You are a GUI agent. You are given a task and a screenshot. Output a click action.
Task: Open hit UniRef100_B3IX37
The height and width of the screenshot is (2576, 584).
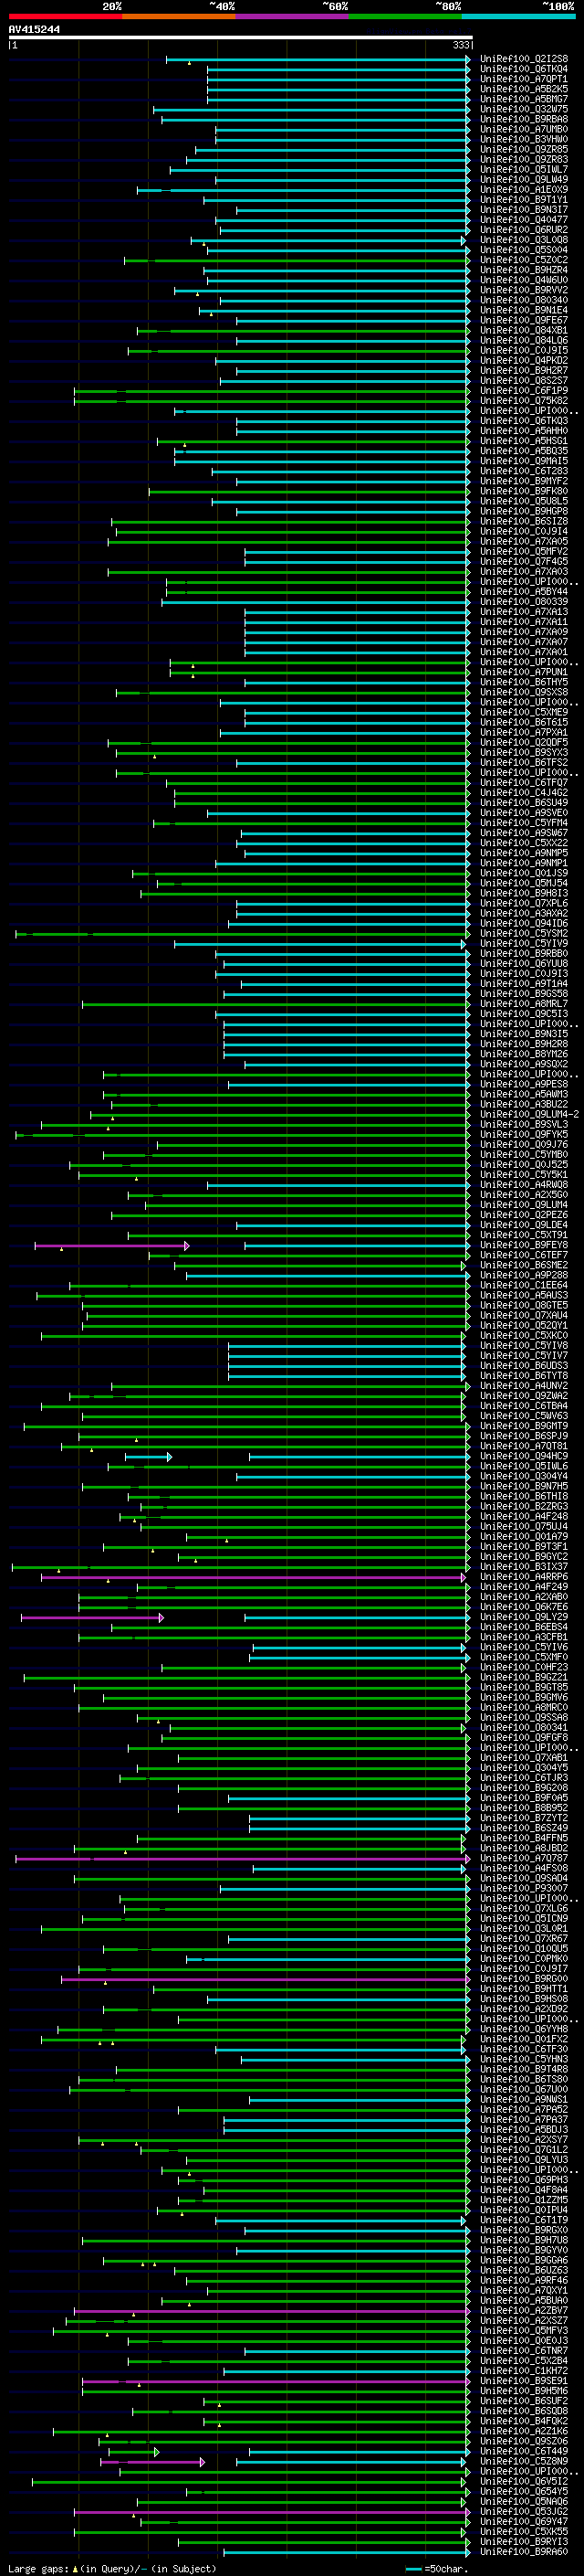click(x=523, y=1567)
